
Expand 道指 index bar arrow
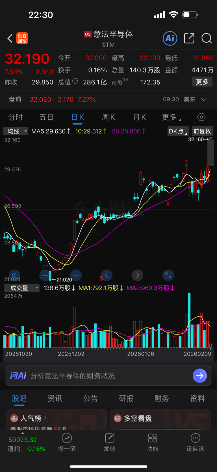(23, 433)
